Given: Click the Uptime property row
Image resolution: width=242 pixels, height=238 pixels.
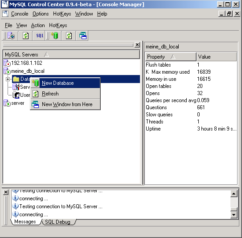Looking at the screenshot, I should (x=191, y=129).
